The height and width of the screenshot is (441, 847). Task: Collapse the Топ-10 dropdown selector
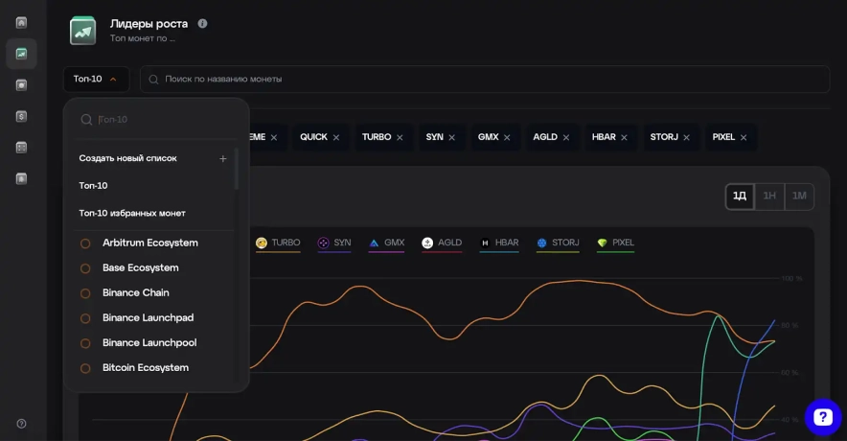coord(96,79)
